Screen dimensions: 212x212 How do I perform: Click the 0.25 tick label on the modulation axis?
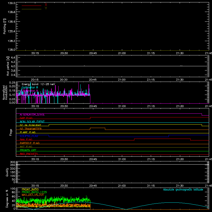click(12, 83)
